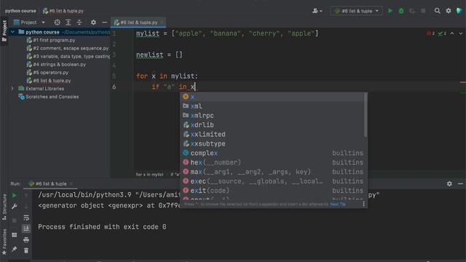Image resolution: width=466 pixels, height=262 pixels.
Task: Hide the Run tool window
Action: tap(460, 184)
